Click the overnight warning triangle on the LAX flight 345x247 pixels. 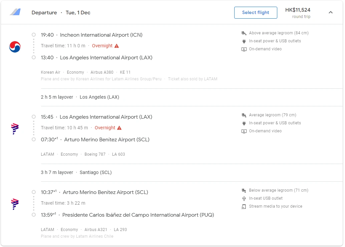pyautogui.click(x=119, y=128)
